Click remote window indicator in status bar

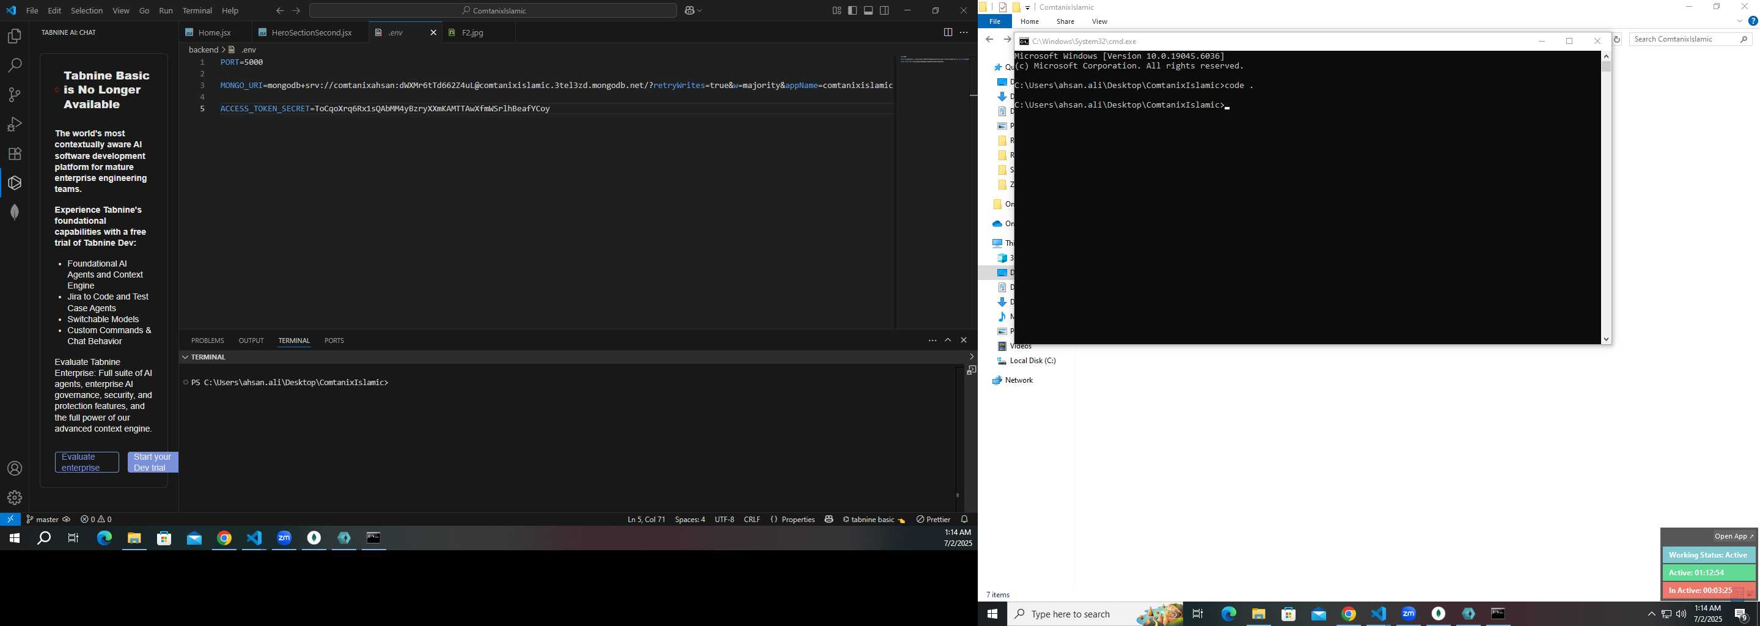point(10,520)
